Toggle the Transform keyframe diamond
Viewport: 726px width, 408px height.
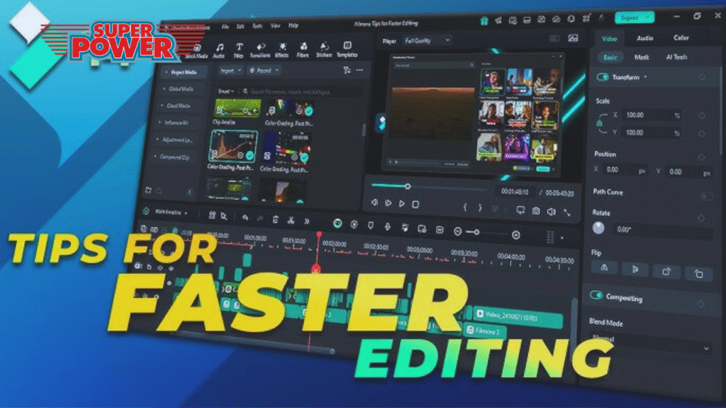pyautogui.click(x=702, y=77)
